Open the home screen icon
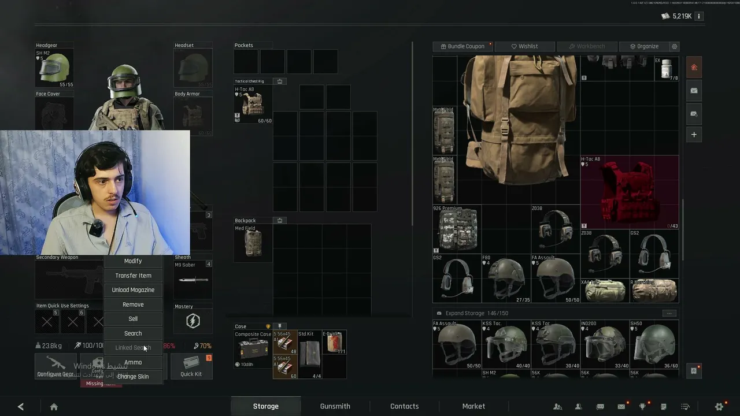Screen dimensions: 740x416 [54, 407]
